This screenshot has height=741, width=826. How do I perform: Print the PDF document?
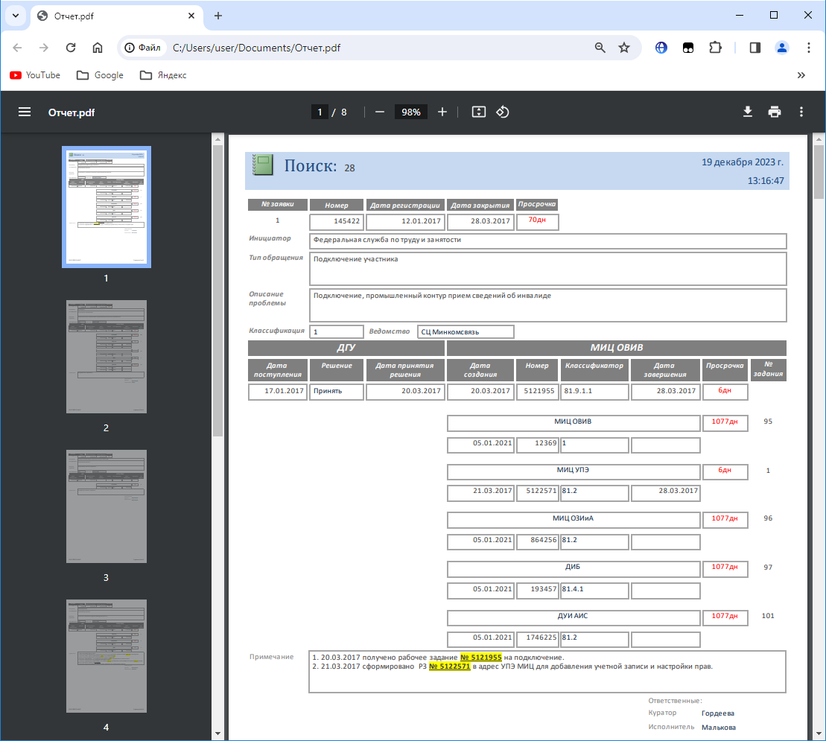[775, 112]
